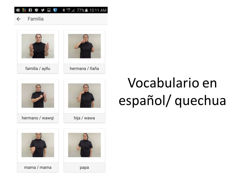The image size is (242, 181).
Task: Tap the LTE signal strength indicator
Action: point(71,10)
